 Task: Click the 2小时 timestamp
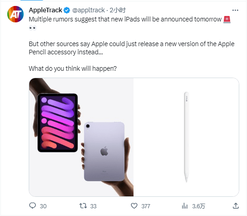coord(118,10)
